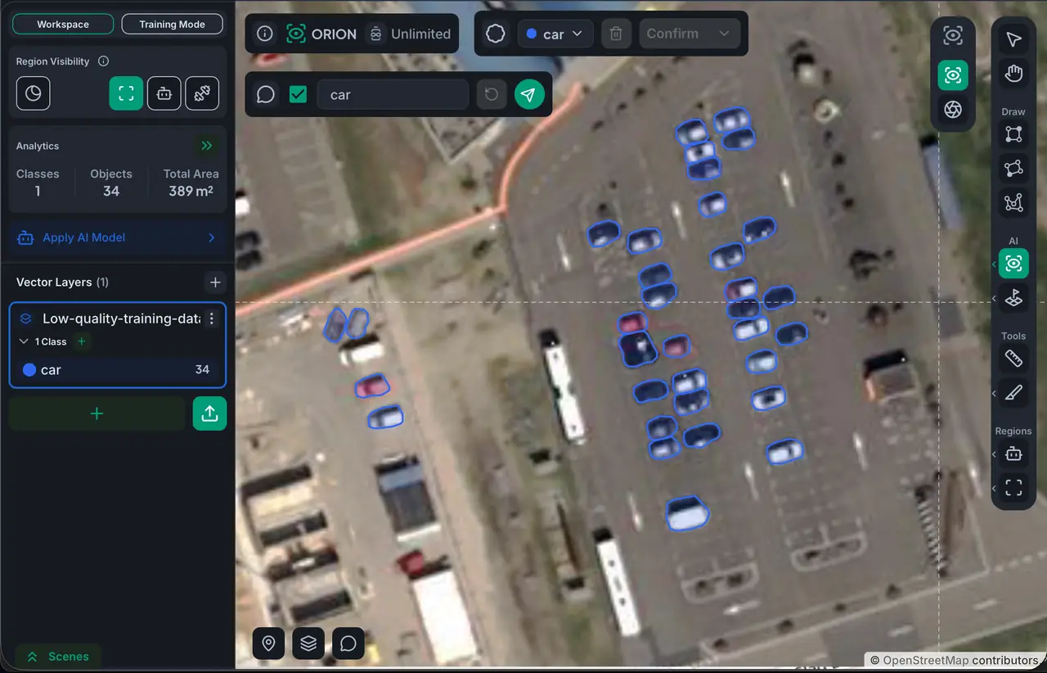Image resolution: width=1047 pixels, height=673 pixels.
Task: Pick the ruler measurement tool under Tools
Action: pos(1013,358)
